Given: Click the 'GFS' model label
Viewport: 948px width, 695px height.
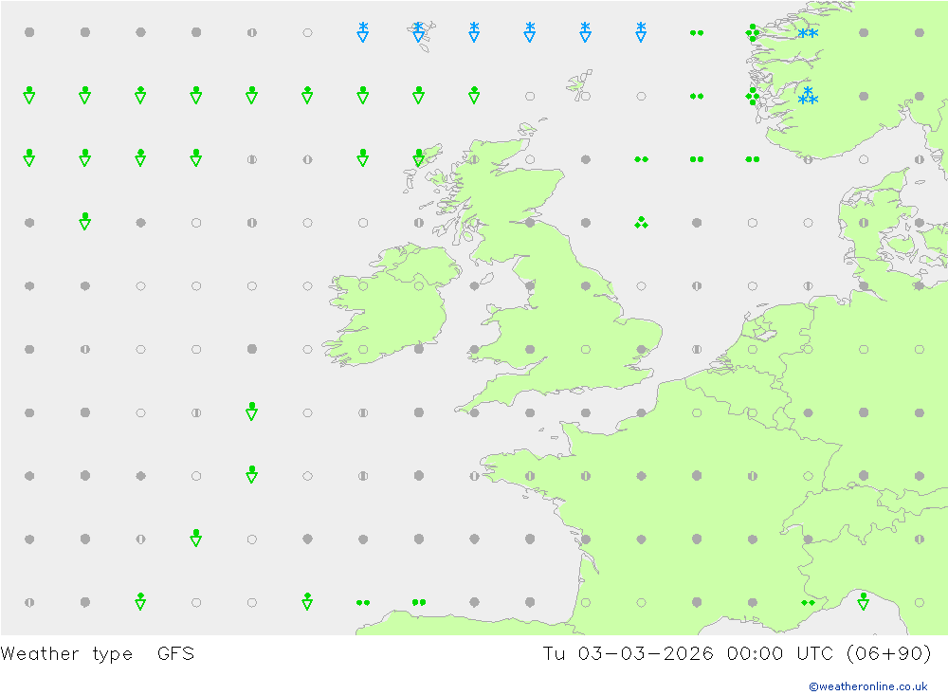Looking at the screenshot, I should click(176, 654).
